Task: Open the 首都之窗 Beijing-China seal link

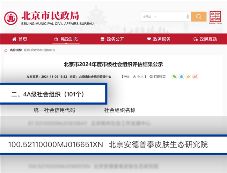Action: (215, 17)
